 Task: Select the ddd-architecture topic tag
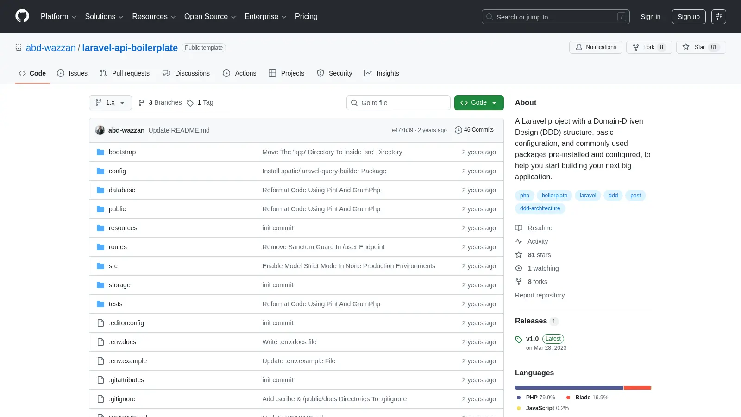[x=540, y=208]
